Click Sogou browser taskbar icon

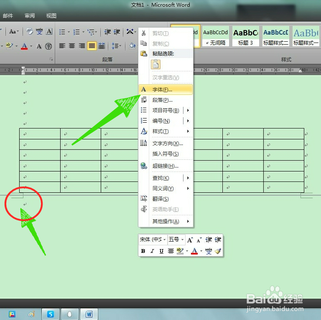coord(50,314)
